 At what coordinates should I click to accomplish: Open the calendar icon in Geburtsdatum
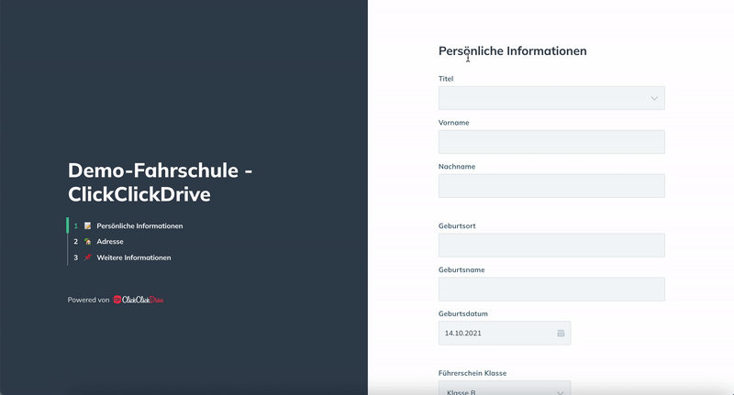(x=561, y=334)
